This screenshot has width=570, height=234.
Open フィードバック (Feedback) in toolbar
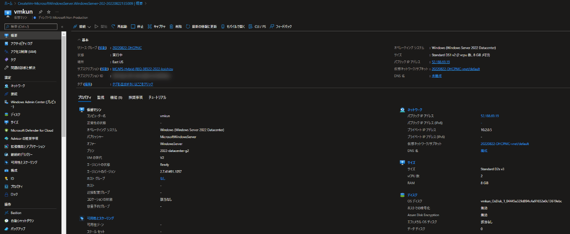tap(281, 26)
